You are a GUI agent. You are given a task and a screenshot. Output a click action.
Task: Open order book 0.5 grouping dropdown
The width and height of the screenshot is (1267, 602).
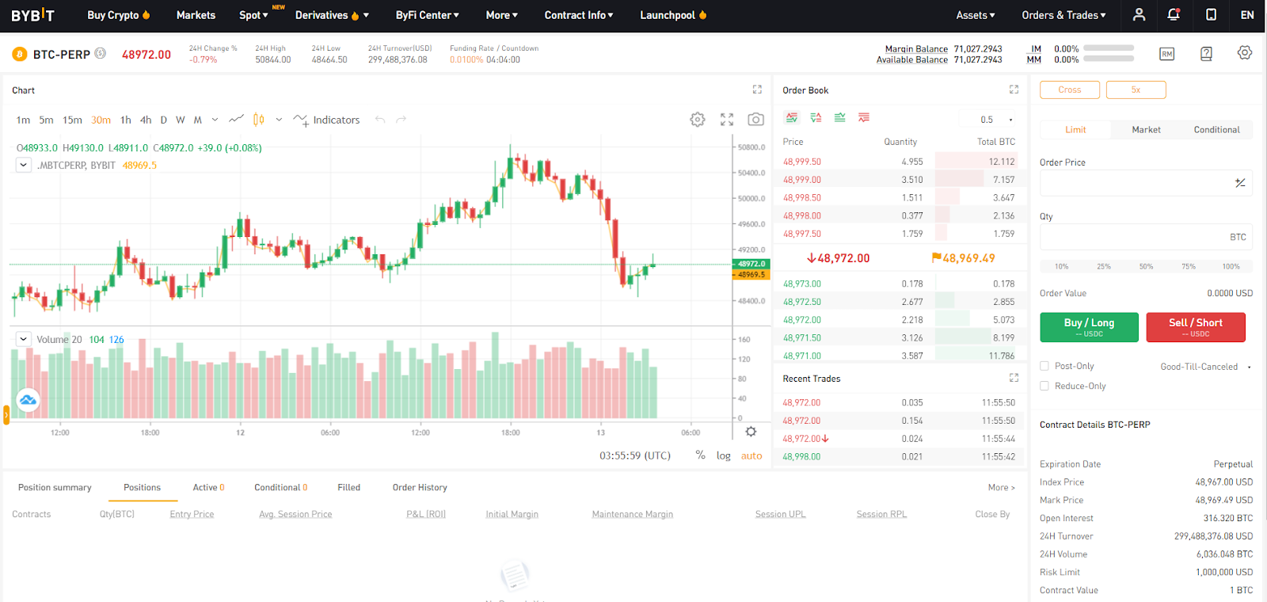click(x=996, y=120)
